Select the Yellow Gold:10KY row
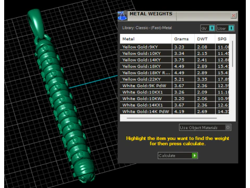This screenshot has width=250, height=188. click(x=174, y=53)
